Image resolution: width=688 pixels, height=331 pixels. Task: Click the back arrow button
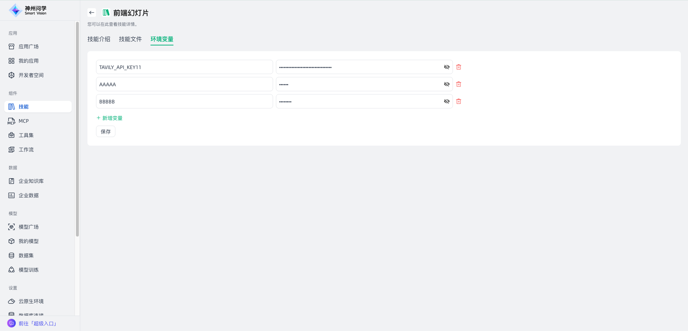click(92, 13)
